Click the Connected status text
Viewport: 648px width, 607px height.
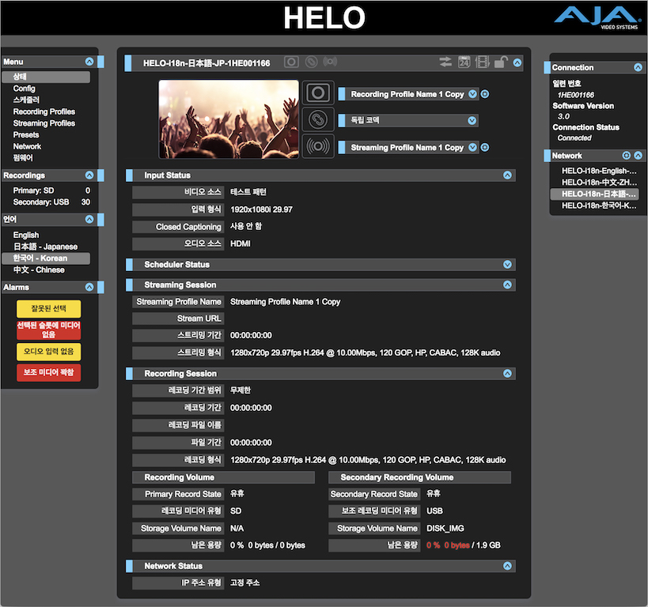click(574, 138)
